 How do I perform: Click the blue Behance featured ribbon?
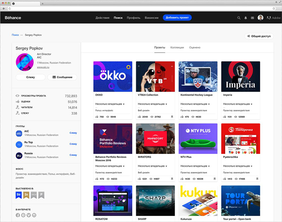19,195
